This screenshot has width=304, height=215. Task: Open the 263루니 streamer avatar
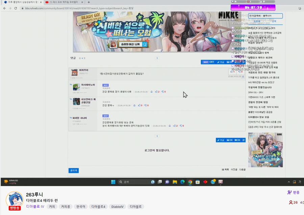pos(15,200)
